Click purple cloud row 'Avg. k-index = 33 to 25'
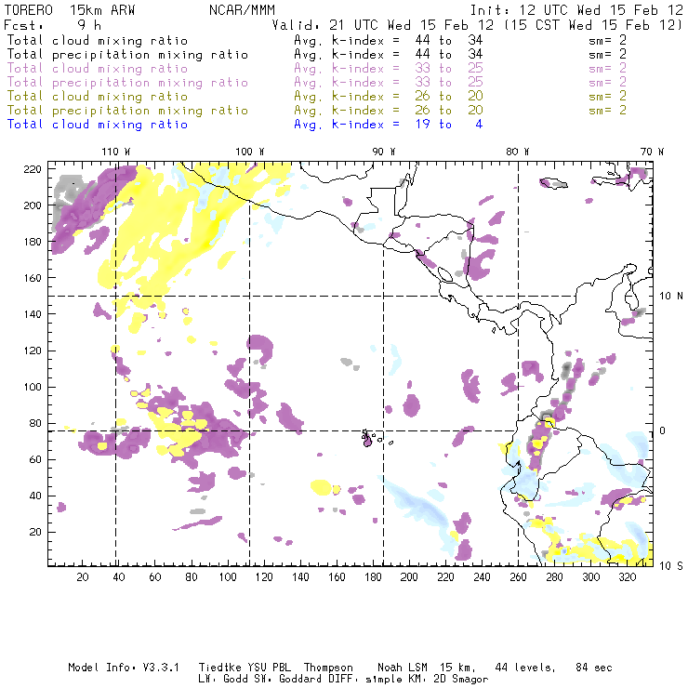688x688 pixels. 389,69
